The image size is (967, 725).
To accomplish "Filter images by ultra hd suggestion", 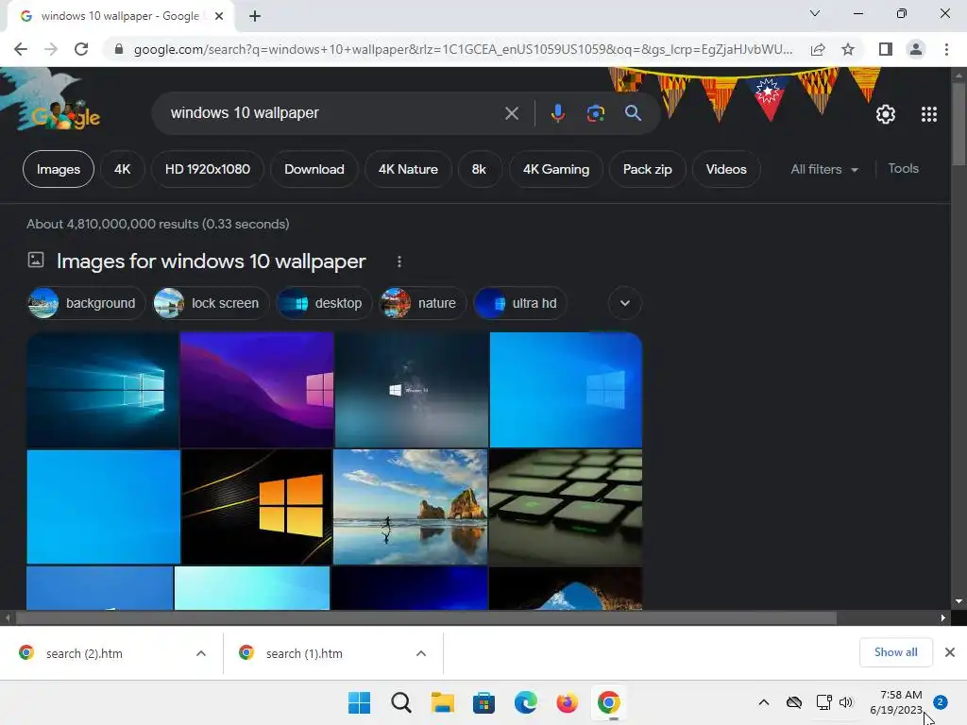I will (x=520, y=303).
